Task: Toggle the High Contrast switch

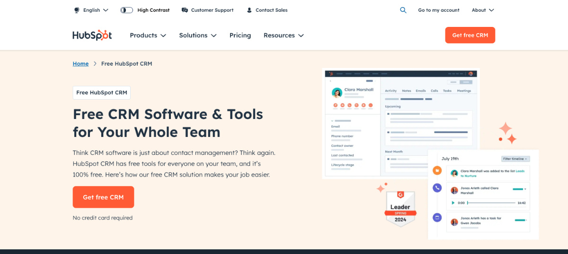Action: pos(126,10)
